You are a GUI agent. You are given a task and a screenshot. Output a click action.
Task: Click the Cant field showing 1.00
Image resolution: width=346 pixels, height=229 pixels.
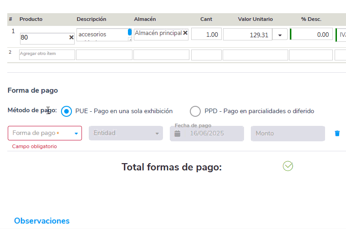[x=206, y=35]
